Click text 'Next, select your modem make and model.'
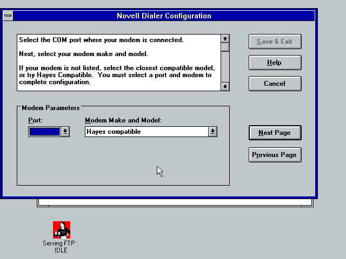Image resolution: width=346 pixels, height=259 pixels. tap(83, 54)
